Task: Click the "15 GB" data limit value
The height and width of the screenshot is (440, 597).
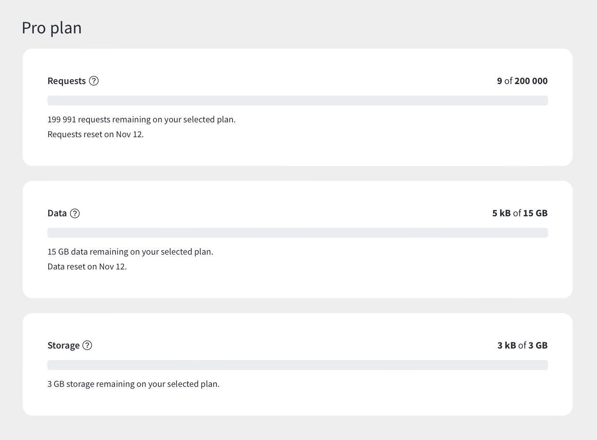Action: pyautogui.click(x=535, y=213)
